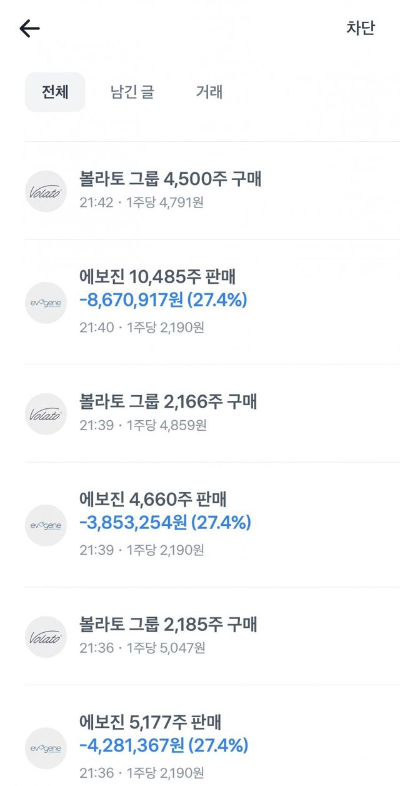Open the 거래 tab
Image resolution: width=400 pixels, height=786 pixels.
click(209, 93)
